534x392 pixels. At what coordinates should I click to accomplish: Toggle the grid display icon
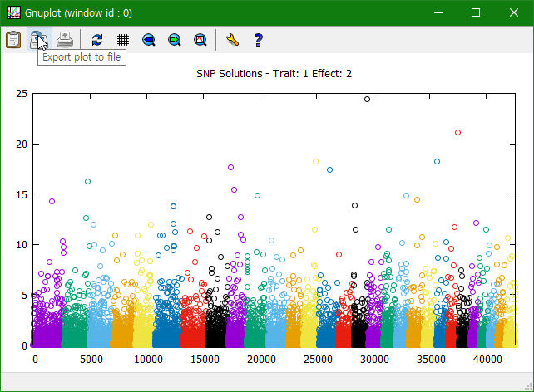(123, 40)
